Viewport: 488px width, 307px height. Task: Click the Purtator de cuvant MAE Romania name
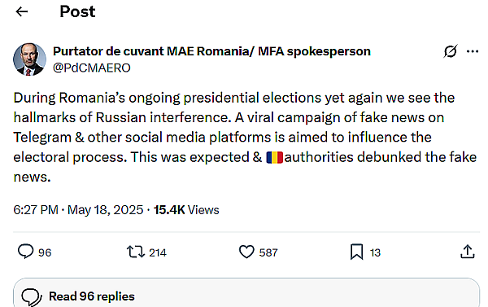[211, 51]
